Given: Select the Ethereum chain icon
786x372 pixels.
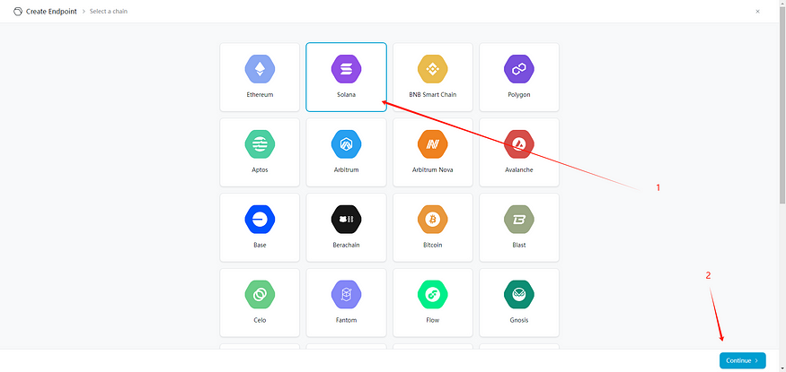Looking at the screenshot, I should point(260,69).
